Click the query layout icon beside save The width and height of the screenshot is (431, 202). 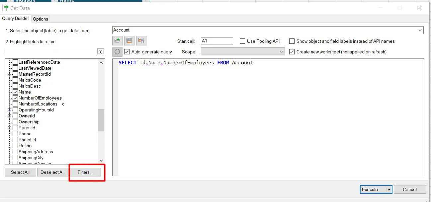(141, 41)
